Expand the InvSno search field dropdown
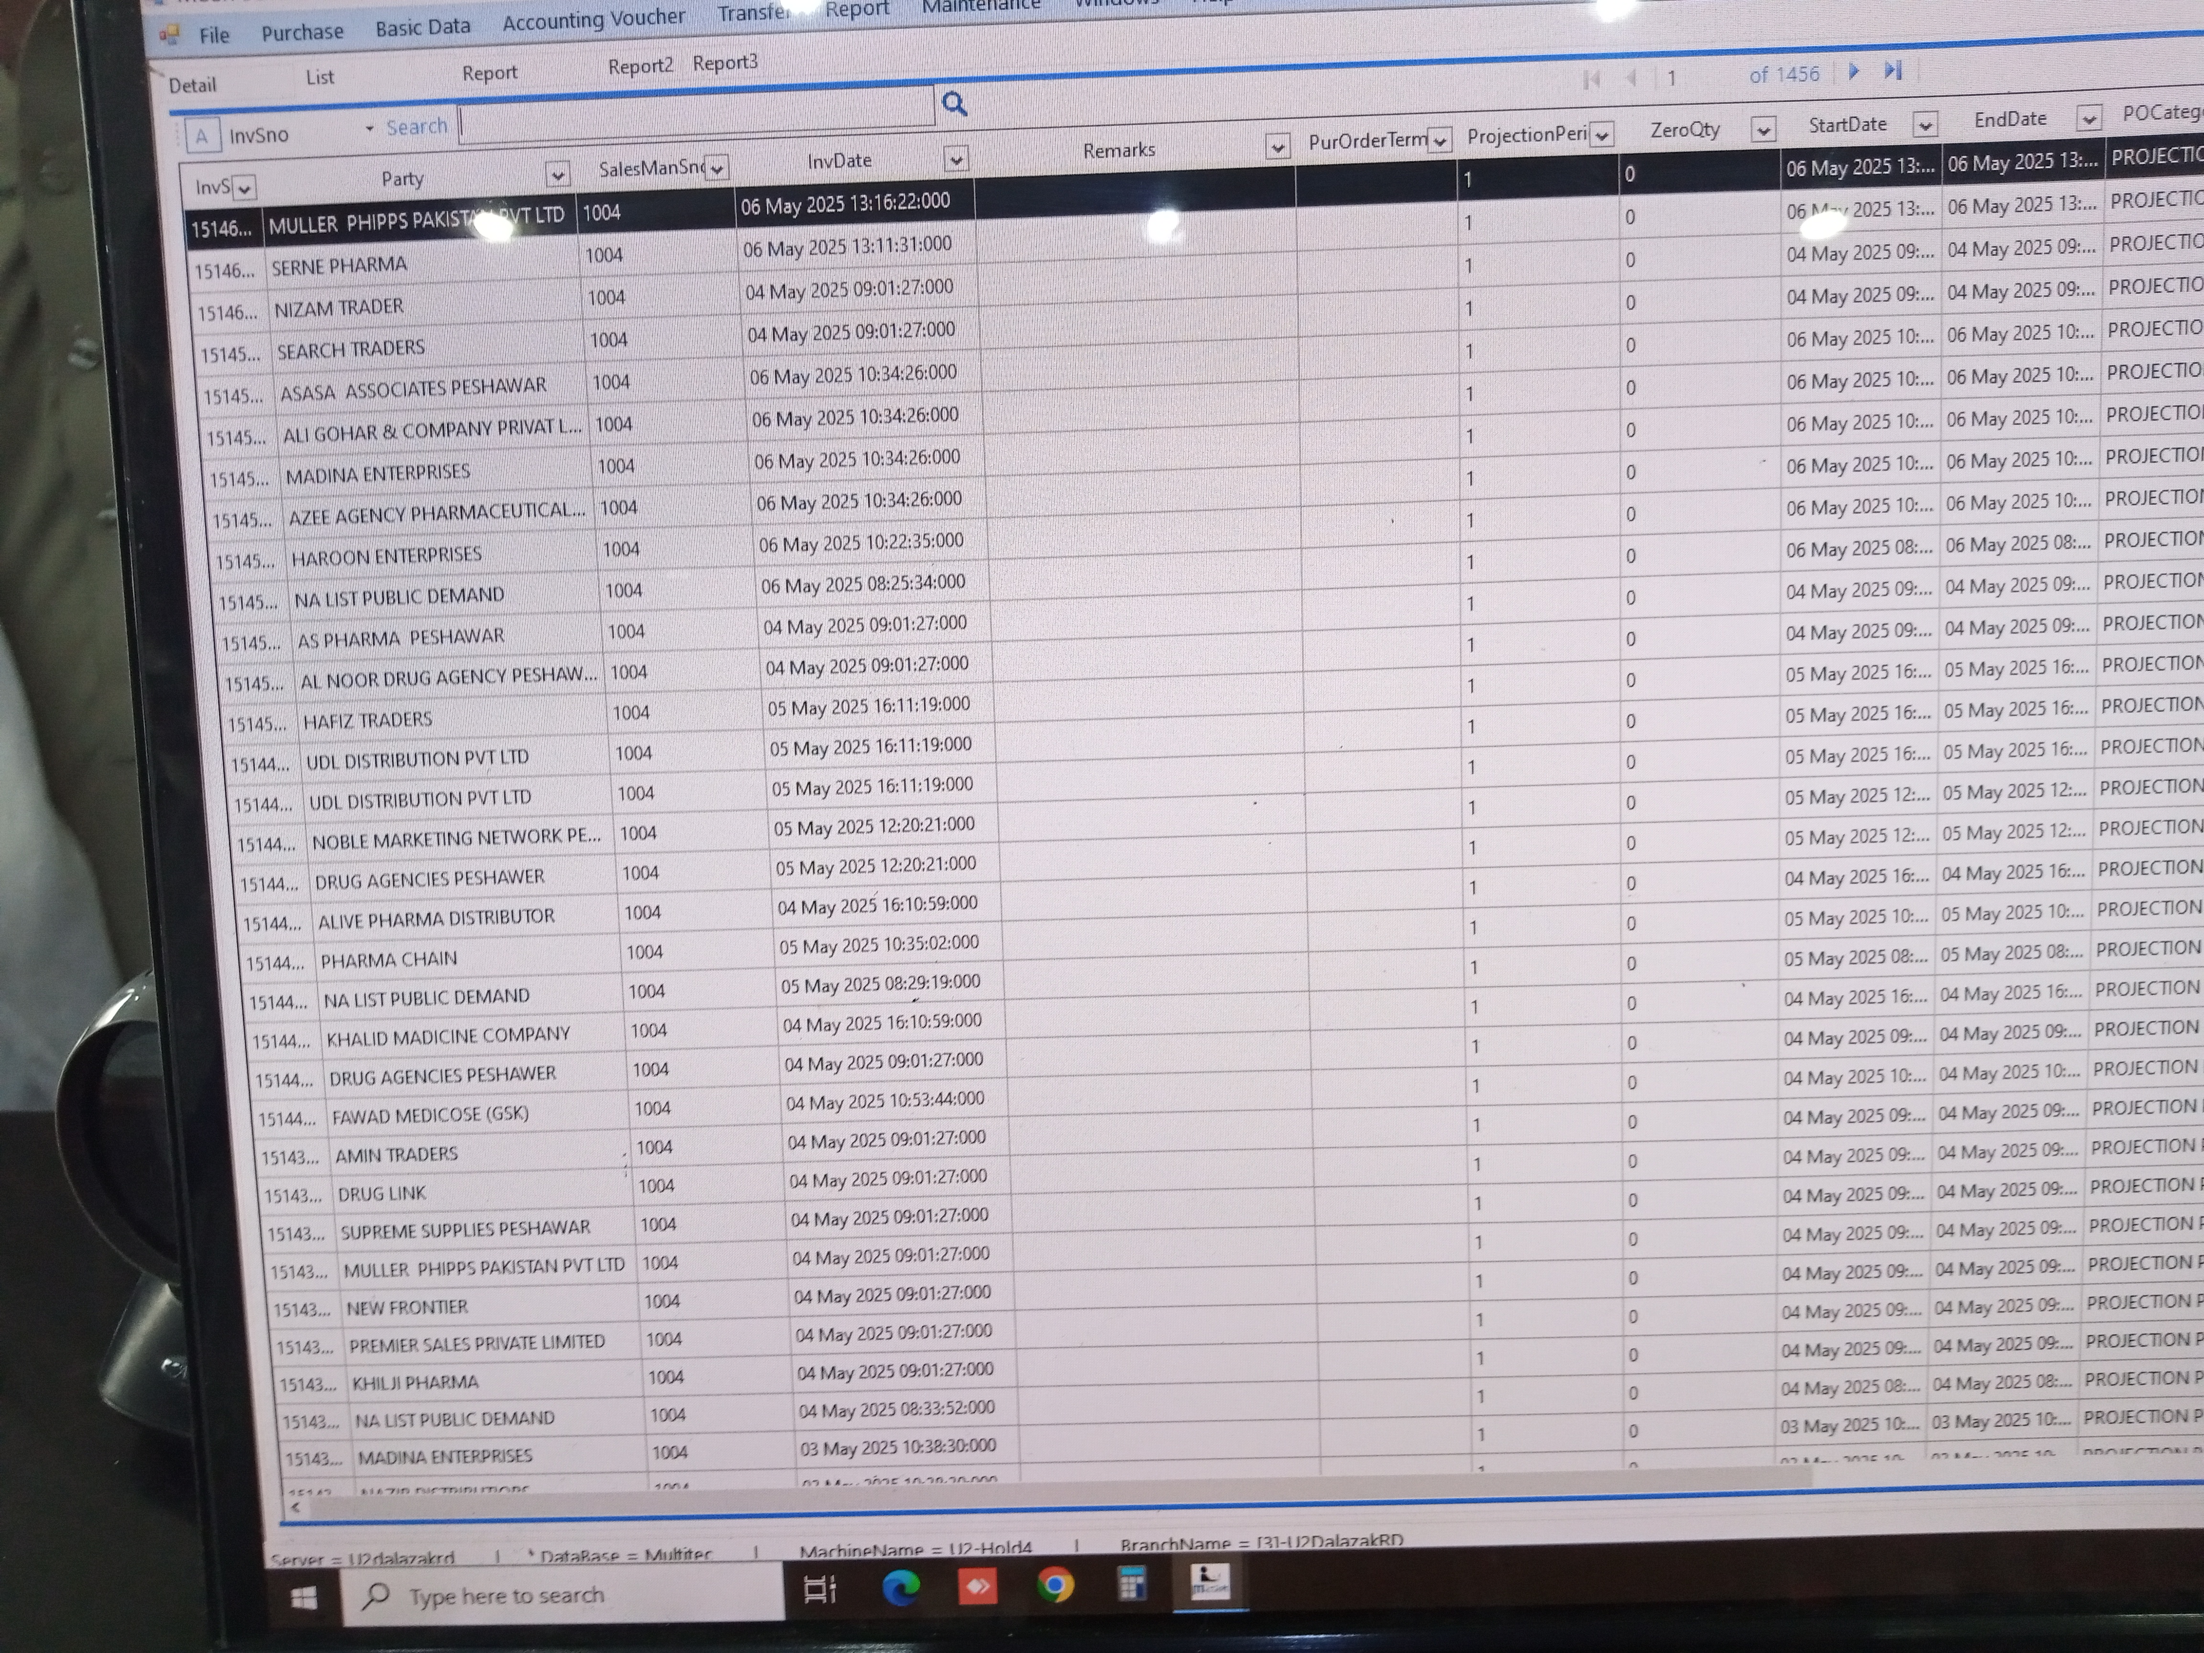2204x1653 pixels. tap(369, 129)
